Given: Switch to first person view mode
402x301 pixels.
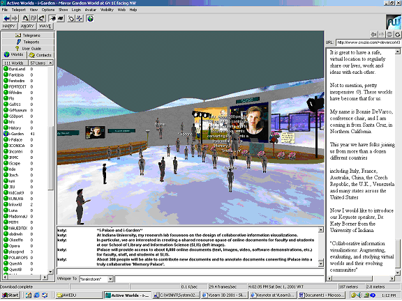Looking at the screenshot, I should (52, 18).
